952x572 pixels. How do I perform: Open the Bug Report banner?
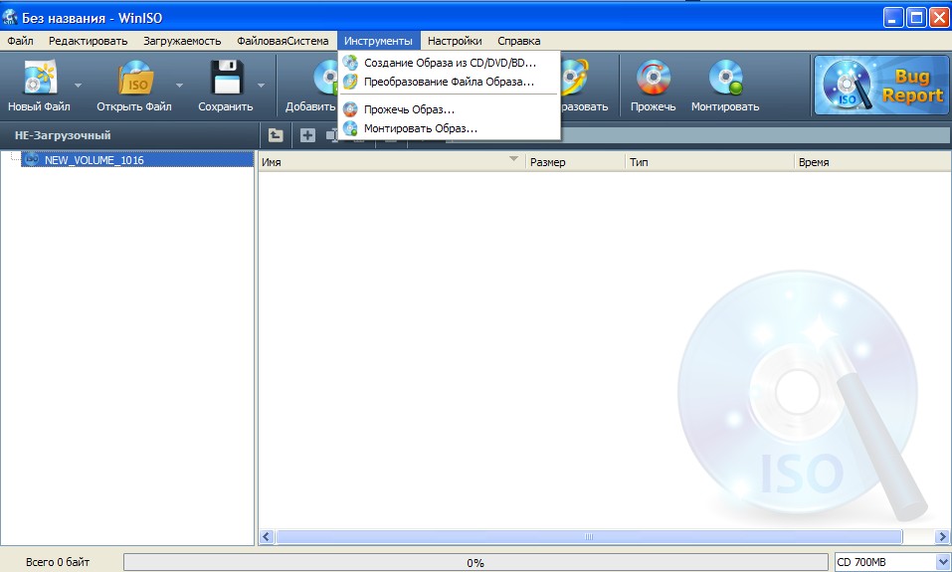[x=881, y=85]
